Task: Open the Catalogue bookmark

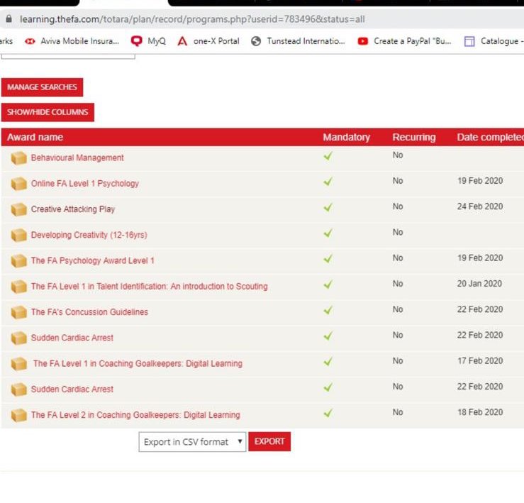Action: (x=494, y=41)
